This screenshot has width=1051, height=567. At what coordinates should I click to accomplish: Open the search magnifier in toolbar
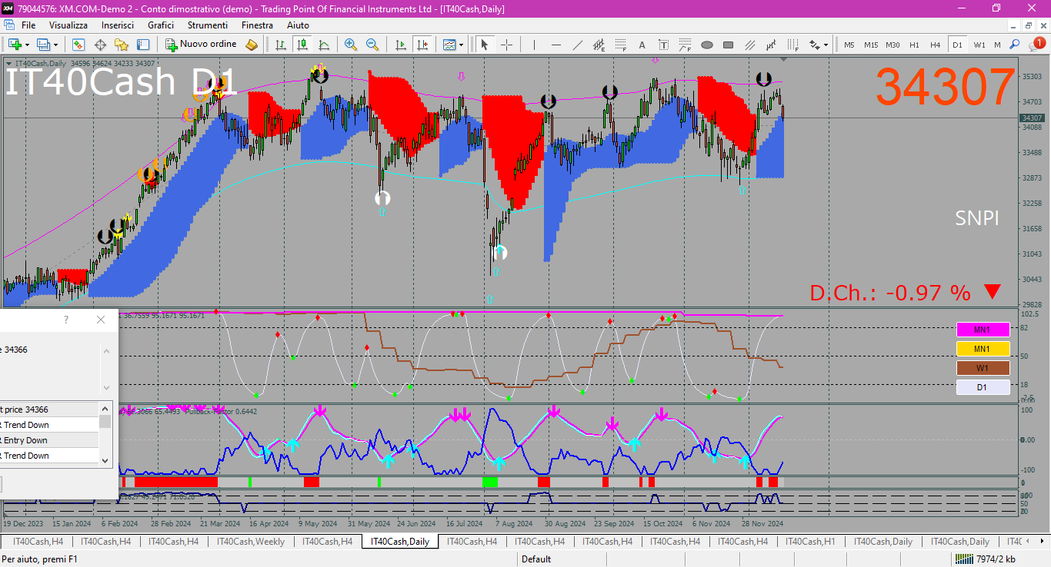[1015, 45]
